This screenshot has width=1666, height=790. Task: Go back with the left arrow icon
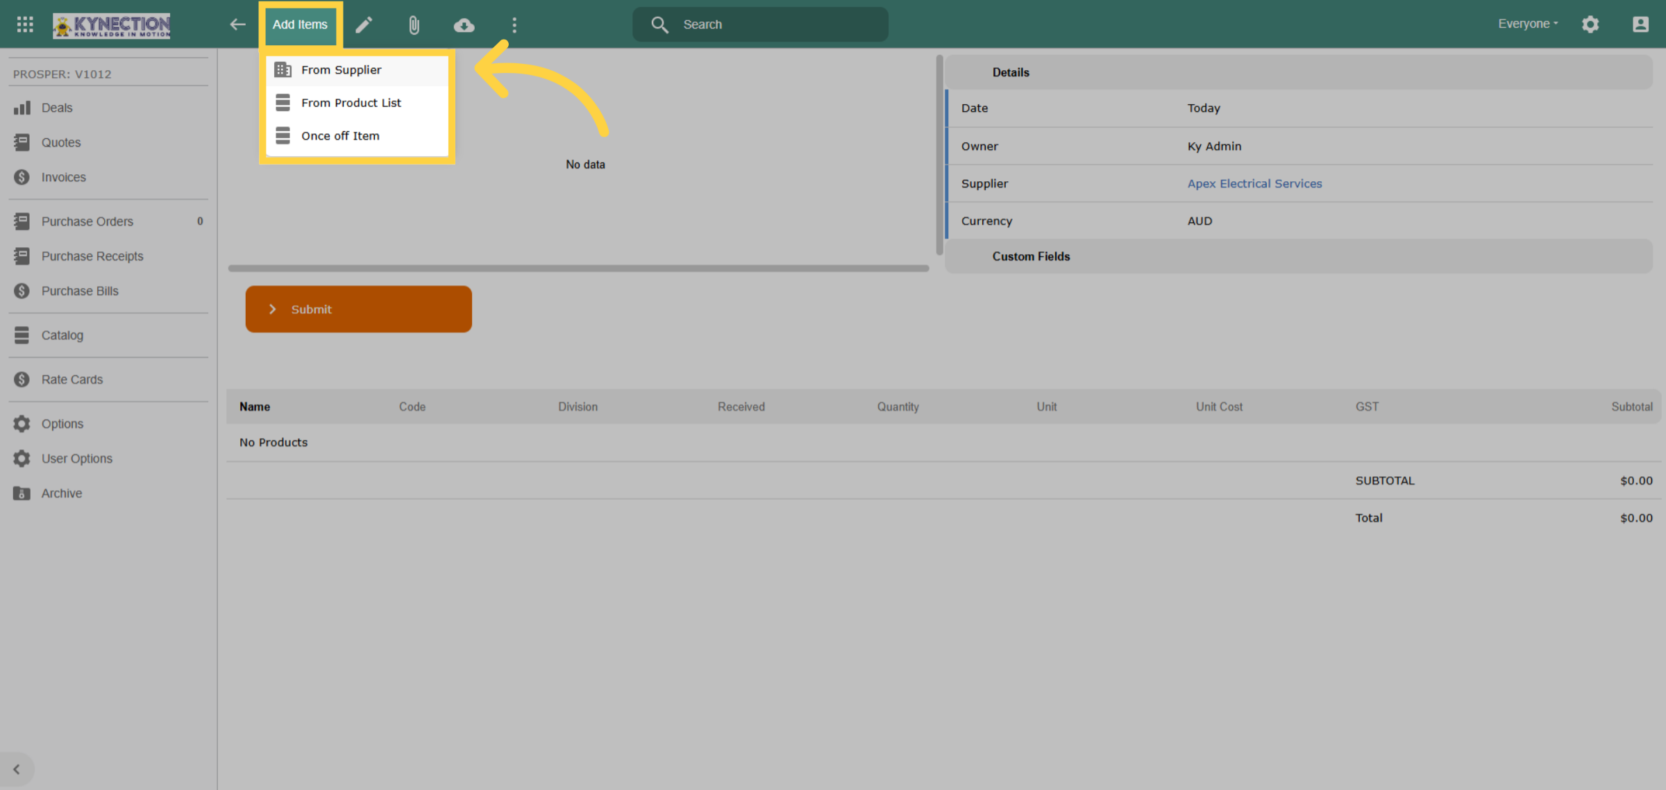pos(237,24)
